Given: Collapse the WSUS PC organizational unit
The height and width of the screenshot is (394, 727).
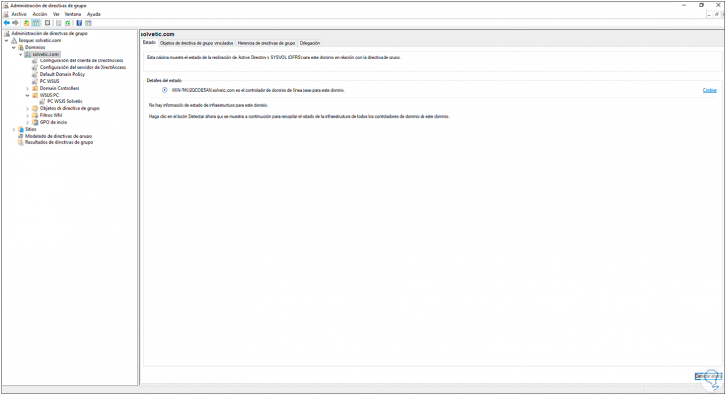Looking at the screenshot, I should click(x=28, y=95).
